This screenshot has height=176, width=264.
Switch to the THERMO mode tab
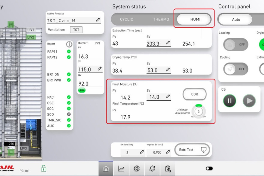(161, 19)
